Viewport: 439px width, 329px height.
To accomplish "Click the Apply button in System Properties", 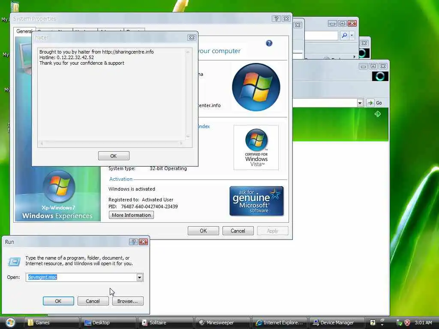I will (273, 231).
